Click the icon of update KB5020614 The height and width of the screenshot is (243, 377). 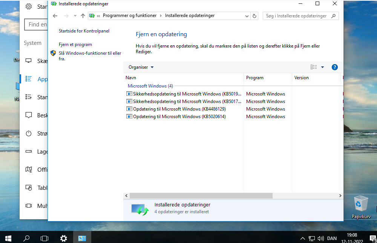(x=129, y=117)
